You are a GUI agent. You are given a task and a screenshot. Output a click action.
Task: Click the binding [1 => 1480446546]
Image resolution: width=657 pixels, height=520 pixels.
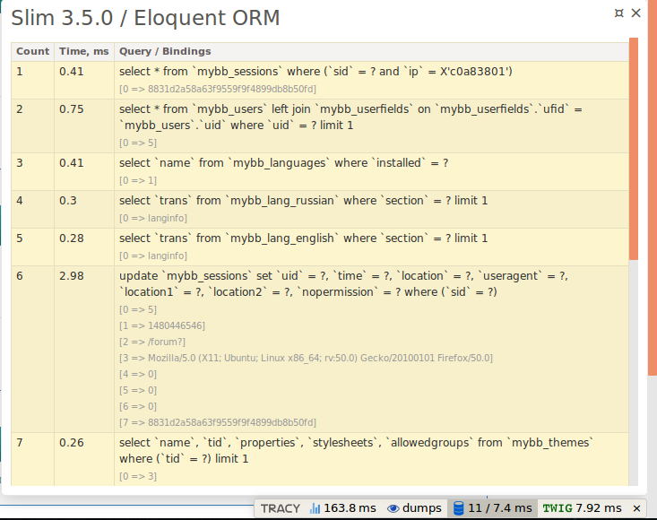tap(162, 326)
